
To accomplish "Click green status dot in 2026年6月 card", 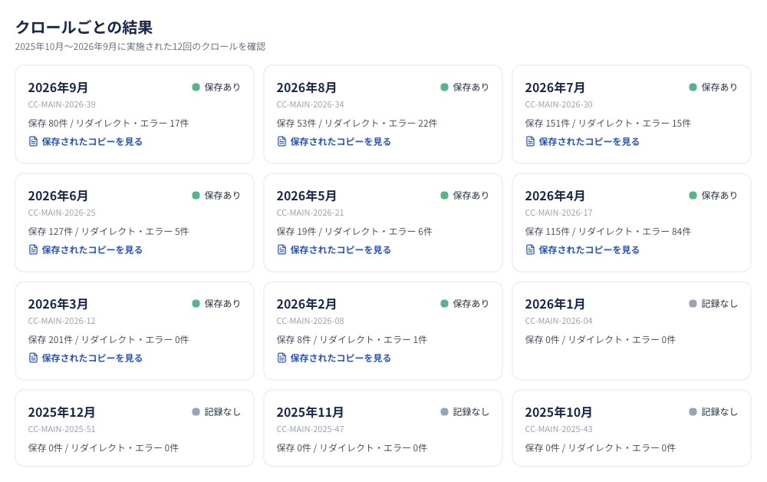I will [x=196, y=195].
